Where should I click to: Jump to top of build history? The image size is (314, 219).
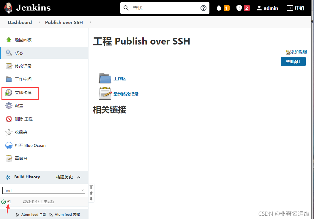pos(91,187)
